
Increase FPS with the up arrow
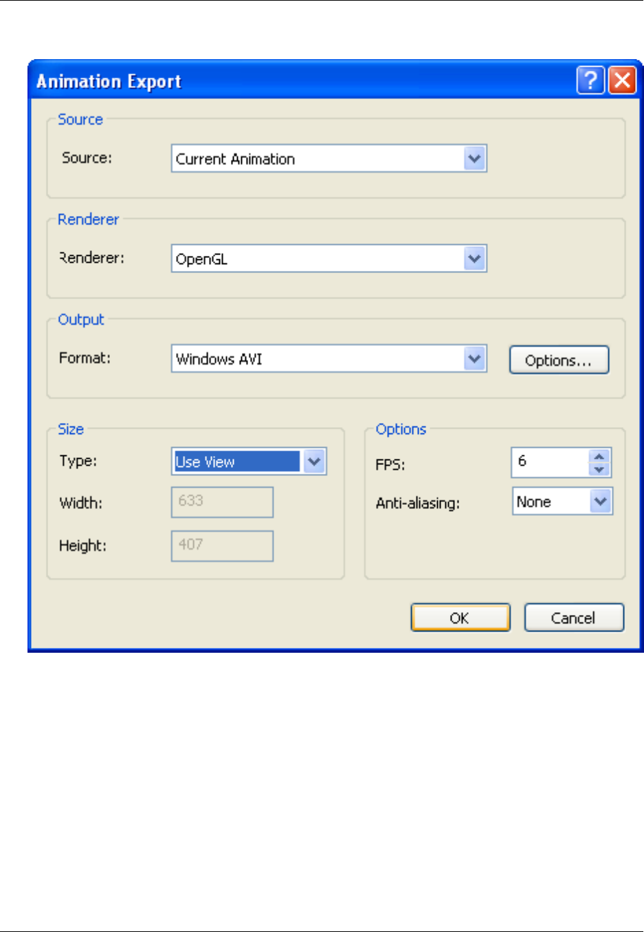click(599, 456)
